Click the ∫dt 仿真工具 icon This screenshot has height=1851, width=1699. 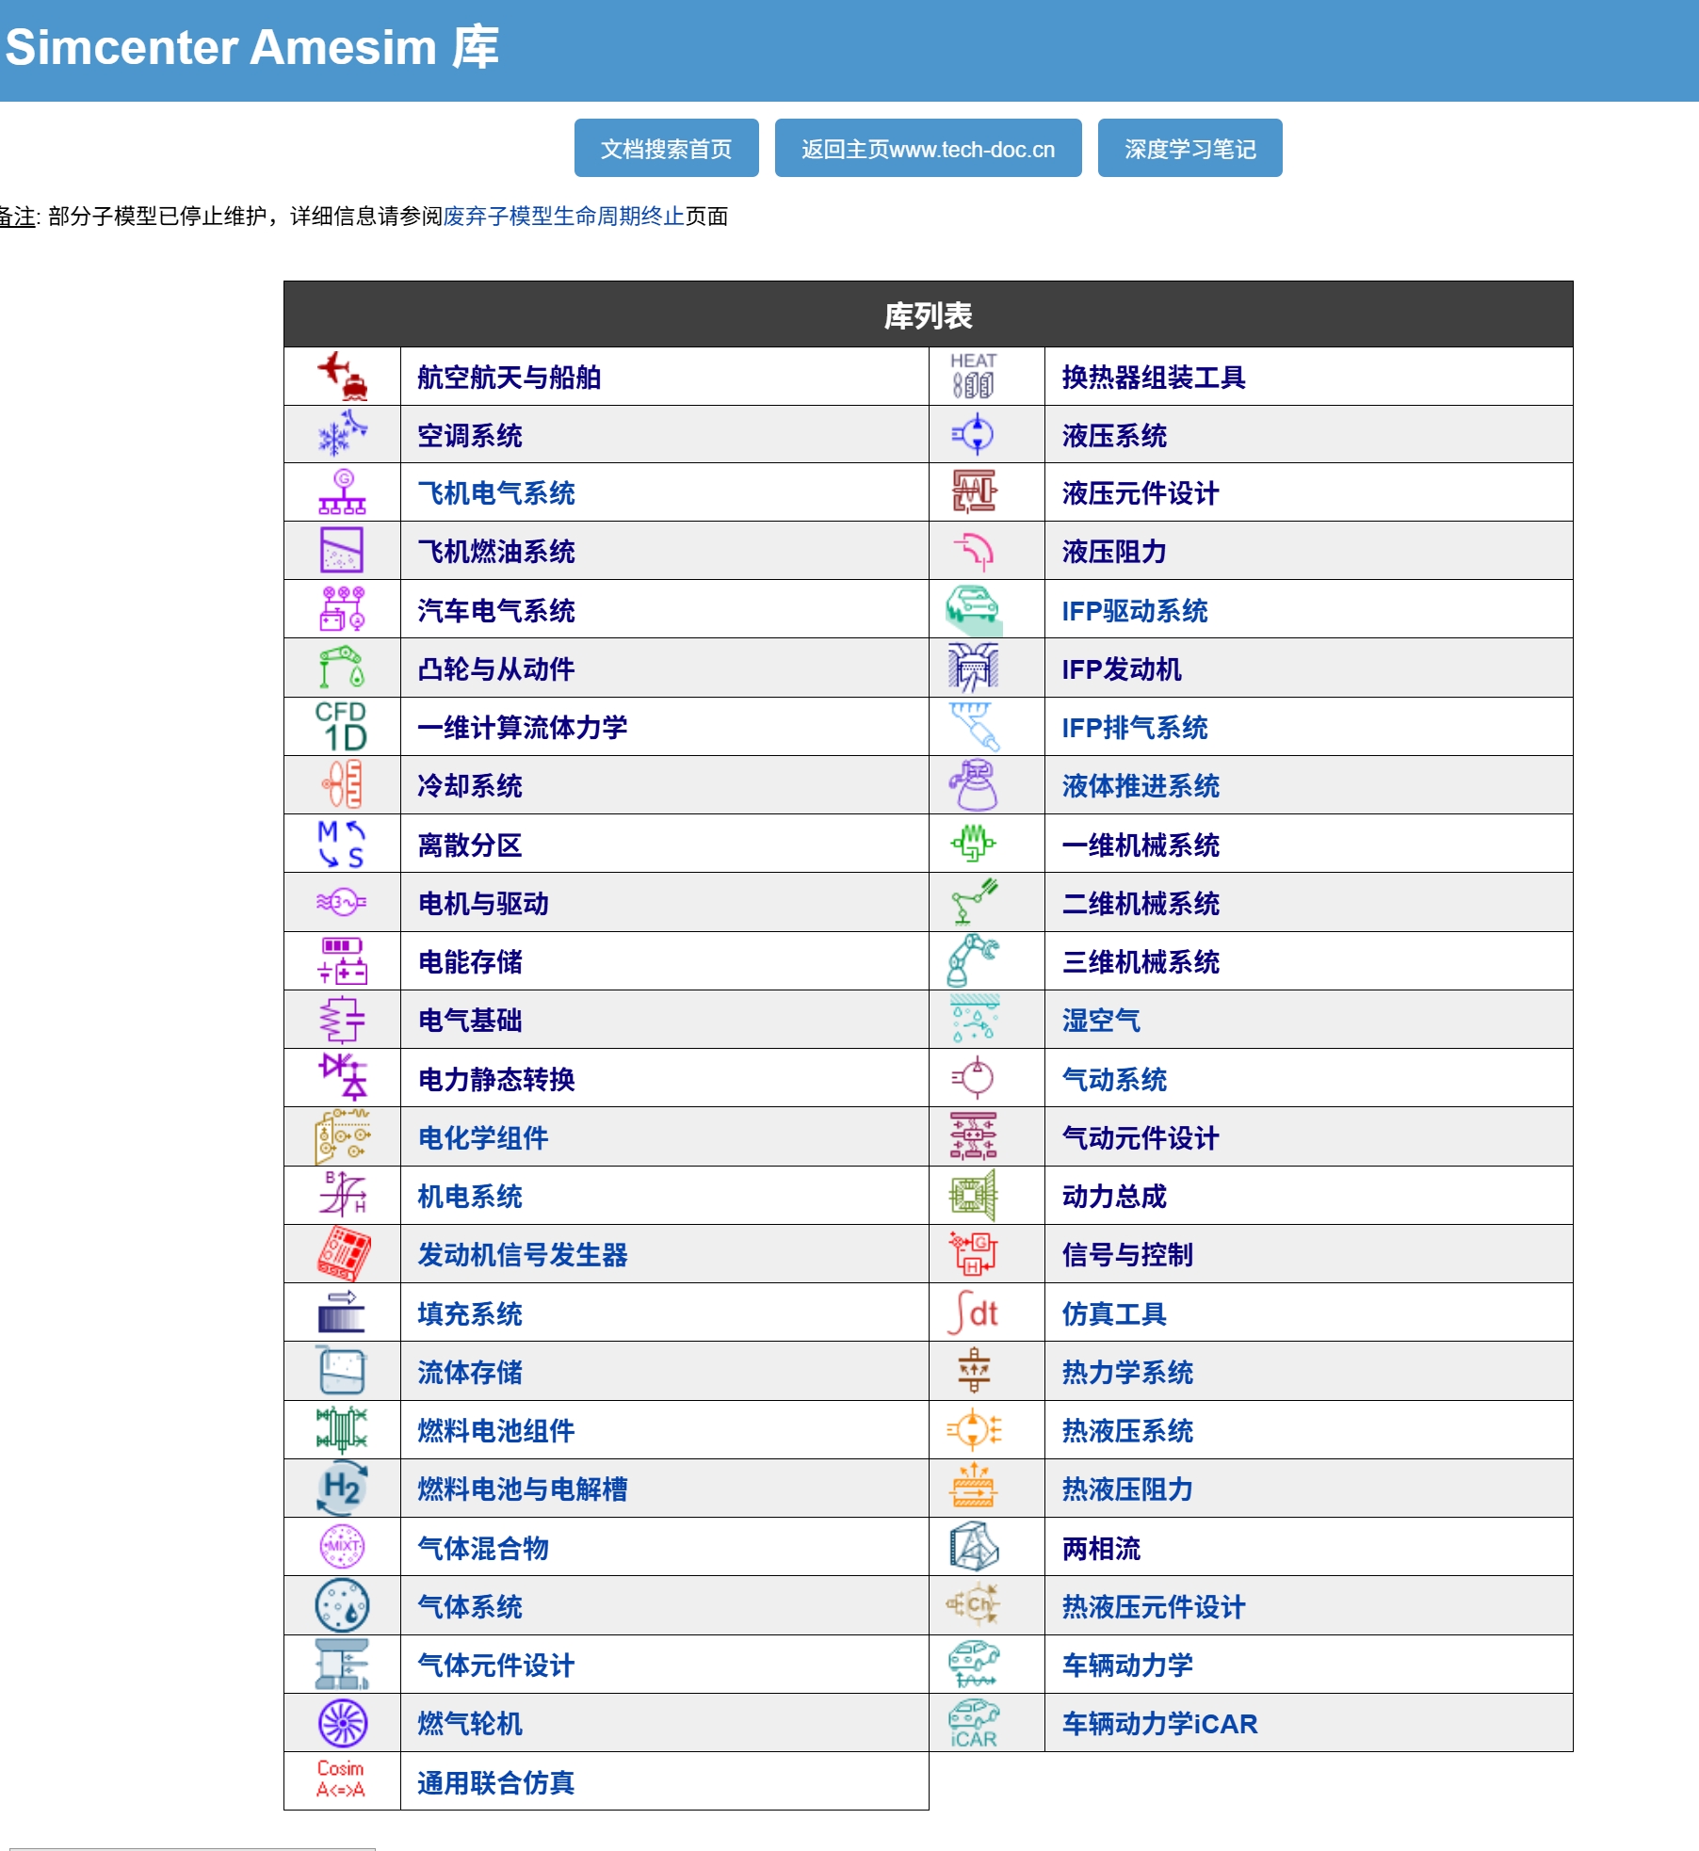(977, 1313)
